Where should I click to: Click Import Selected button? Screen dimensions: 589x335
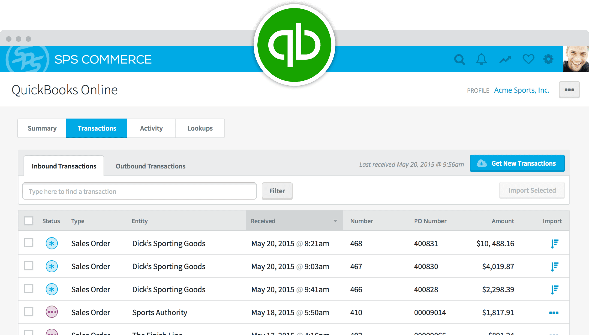pos(531,191)
